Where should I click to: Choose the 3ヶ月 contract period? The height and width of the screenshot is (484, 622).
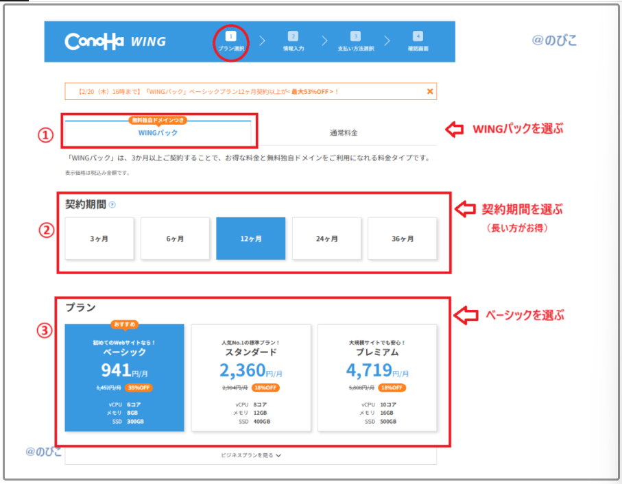99,239
